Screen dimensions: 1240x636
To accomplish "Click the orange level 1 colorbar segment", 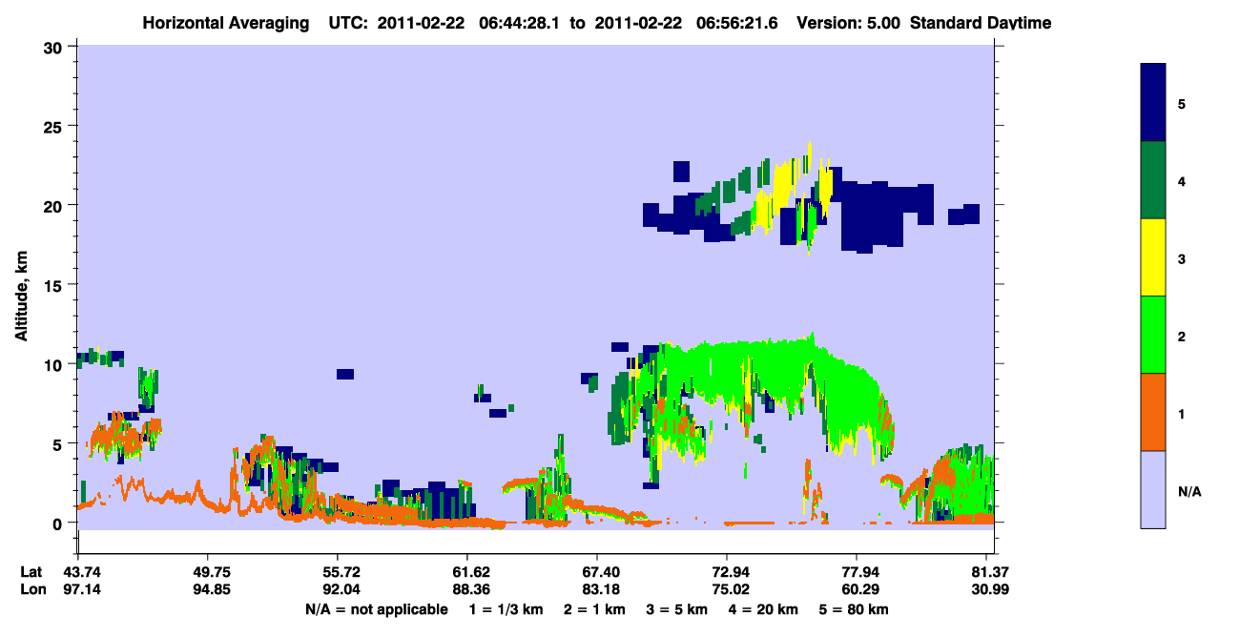I will pos(1153,412).
